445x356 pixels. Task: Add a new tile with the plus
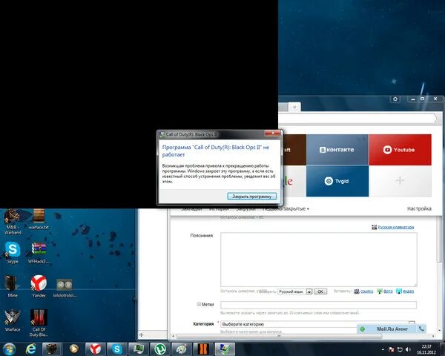(x=400, y=180)
